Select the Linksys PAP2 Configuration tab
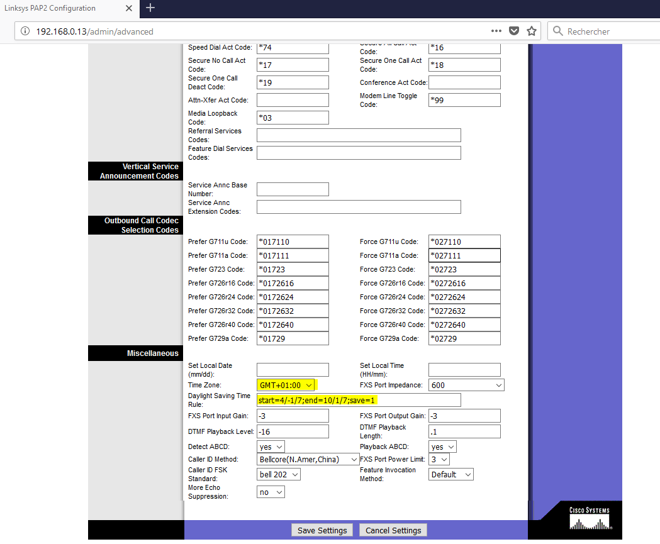This screenshot has width=660, height=544. coord(63,9)
